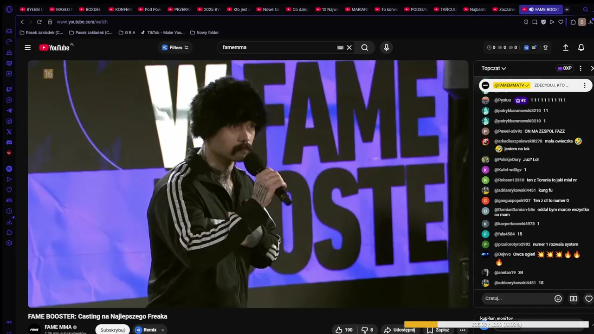The width and height of the screenshot is (594, 334).
Task: Search tabs with the tab-bar magnifier
Action: click(x=585, y=9)
